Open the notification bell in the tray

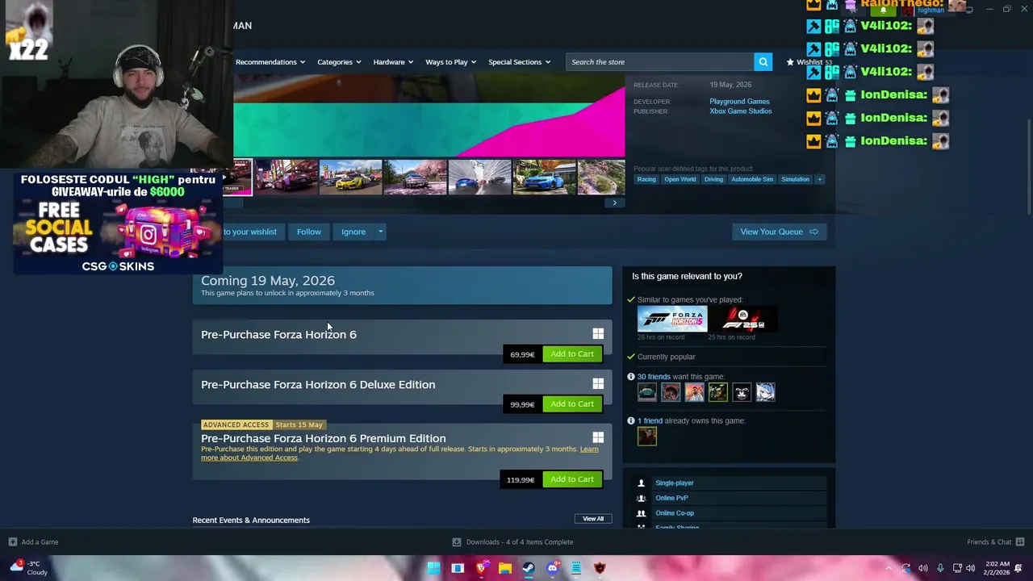point(1018,568)
